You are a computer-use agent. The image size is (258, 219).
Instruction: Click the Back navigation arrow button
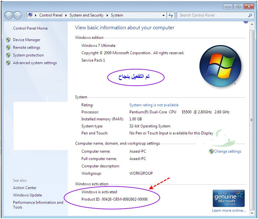pos(8,15)
